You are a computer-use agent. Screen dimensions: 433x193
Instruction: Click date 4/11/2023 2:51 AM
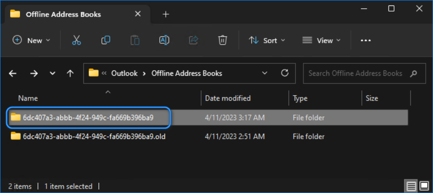coord(235,136)
